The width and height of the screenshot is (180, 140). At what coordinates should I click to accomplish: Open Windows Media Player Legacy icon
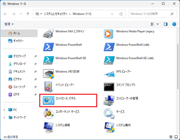click(109, 34)
